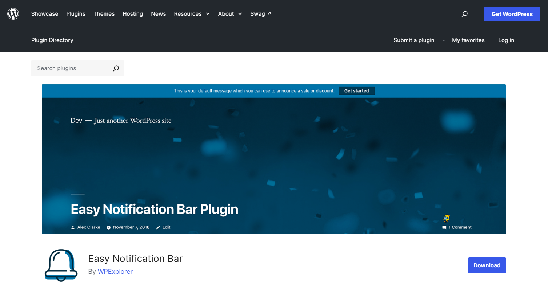Go to the Plugins menu item
548x292 pixels.
pyautogui.click(x=76, y=14)
